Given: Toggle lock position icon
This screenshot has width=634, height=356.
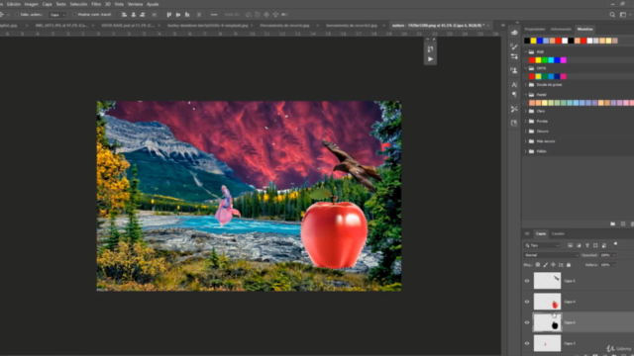Looking at the screenshot, I should pyautogui.click(x=553, y=265).
